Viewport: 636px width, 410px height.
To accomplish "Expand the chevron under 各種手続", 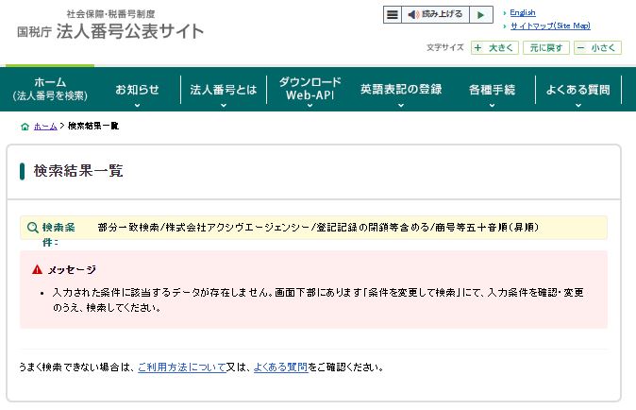I will 492,106.
